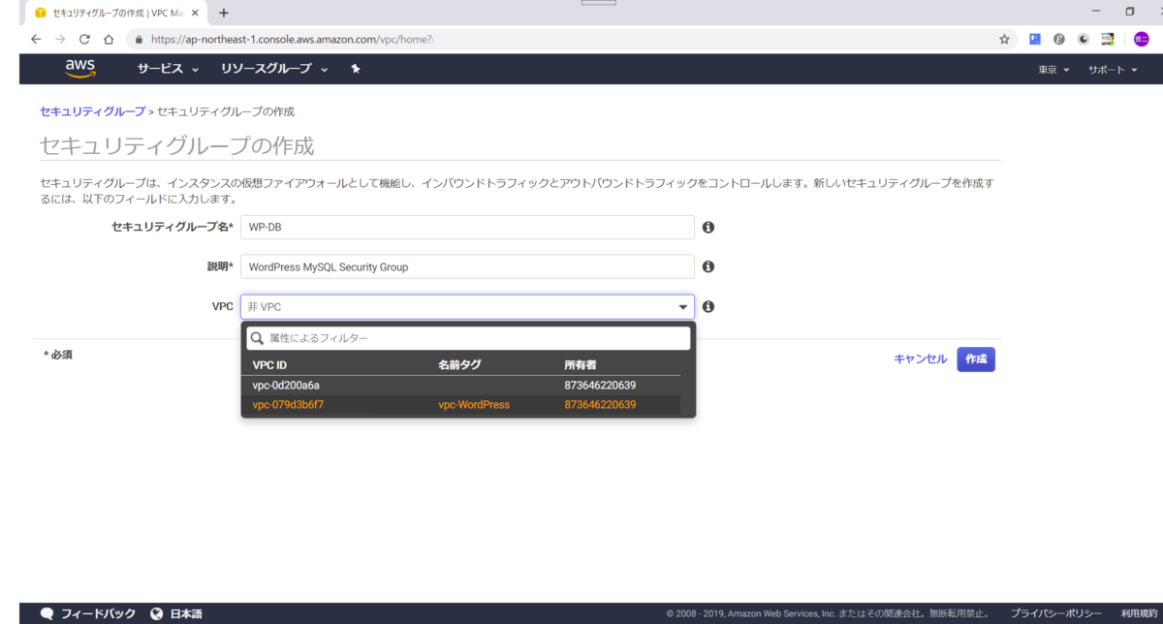
Task: Click the globe icon next to 日本語
Action: click(156, 612)
